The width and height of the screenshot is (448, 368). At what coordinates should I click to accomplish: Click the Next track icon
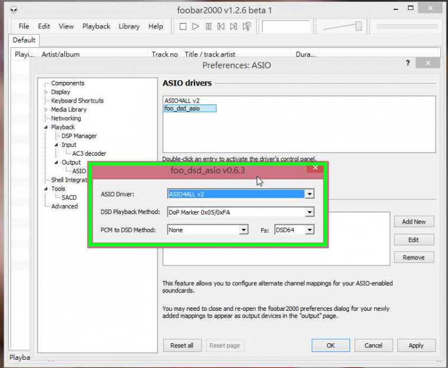click(x=233, y=27)
